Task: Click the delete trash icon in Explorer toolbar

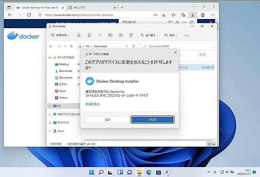Action: pos(131,35)
